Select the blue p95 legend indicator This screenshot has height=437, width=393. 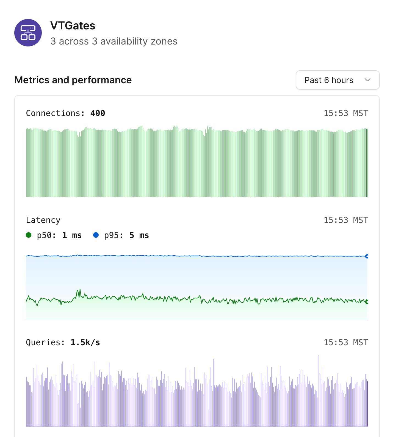pyautogui.click(x=96, y=235)
